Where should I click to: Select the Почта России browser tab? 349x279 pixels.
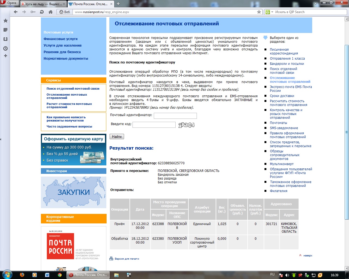91,4
